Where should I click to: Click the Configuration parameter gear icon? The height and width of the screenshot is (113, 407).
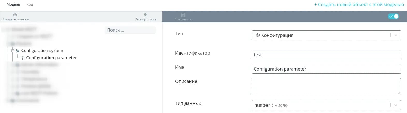23,58
